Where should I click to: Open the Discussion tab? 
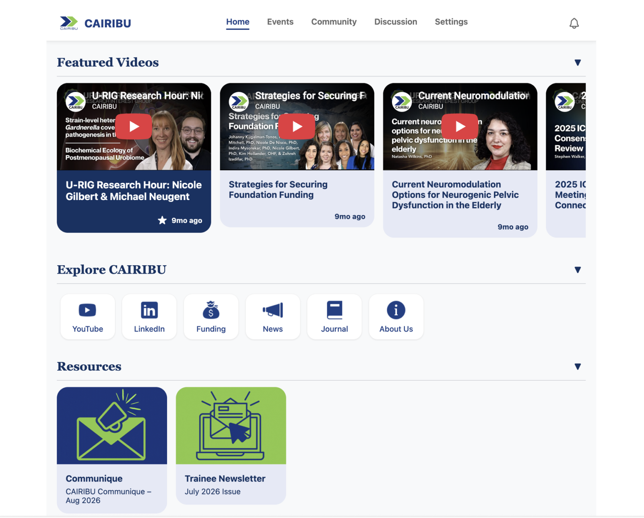pos(396,22)
